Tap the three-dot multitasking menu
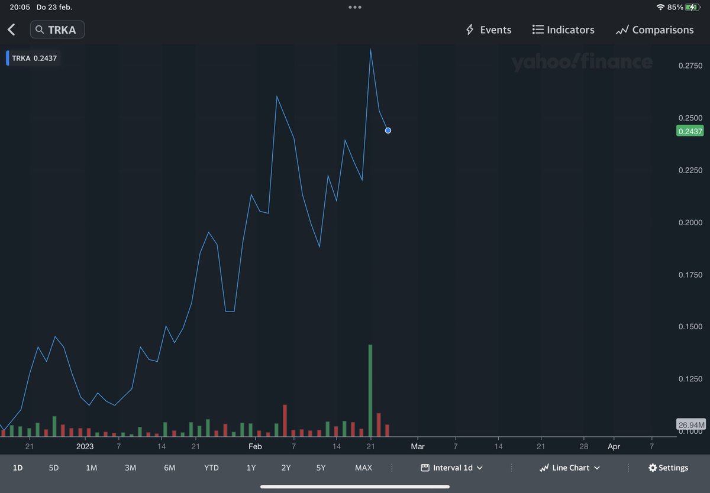The height and width of the screenshot is (493, 710). pos(355,8)
